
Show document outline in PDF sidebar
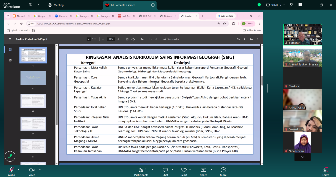(x=10, y=60)
